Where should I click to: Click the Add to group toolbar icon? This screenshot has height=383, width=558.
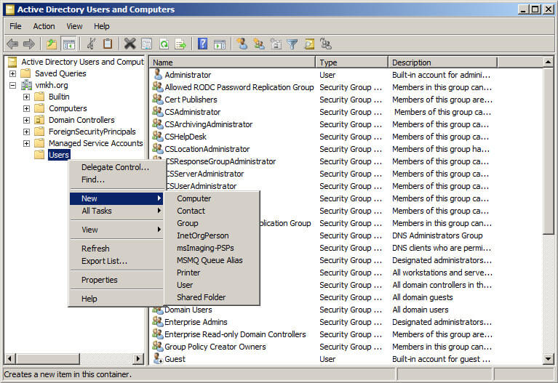pyautogui.click(x=326, y=44)
